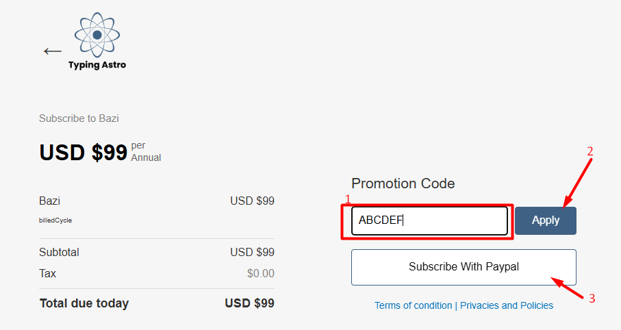Click the Typing Astro brand name text

click(97, 65)
